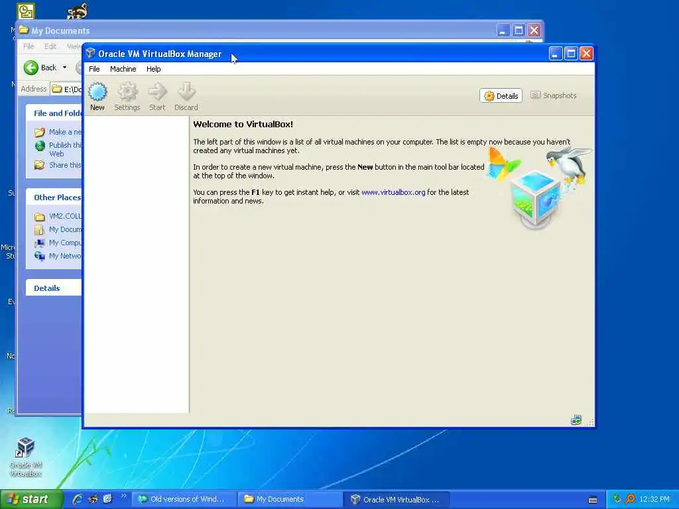Click Make a new folder task icon
The image size is (679, 509).
coord(40,132)
